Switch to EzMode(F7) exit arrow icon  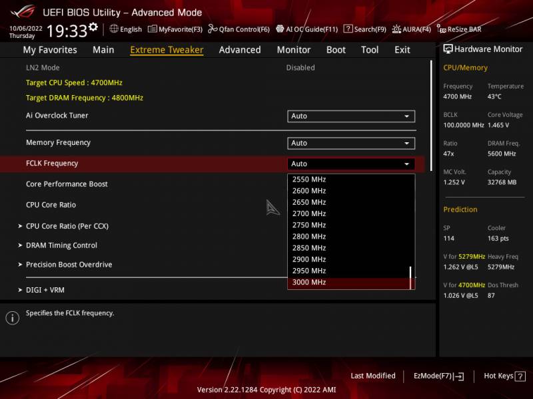coord(458,376)
